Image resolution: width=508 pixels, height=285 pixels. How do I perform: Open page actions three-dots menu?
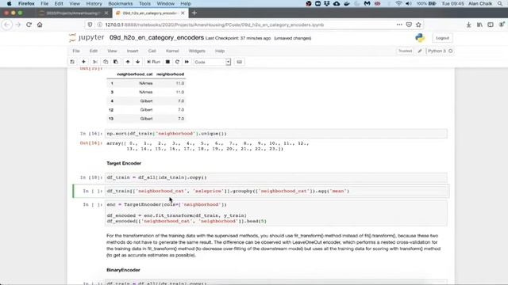pyautogui.click(x=399, y=25)
